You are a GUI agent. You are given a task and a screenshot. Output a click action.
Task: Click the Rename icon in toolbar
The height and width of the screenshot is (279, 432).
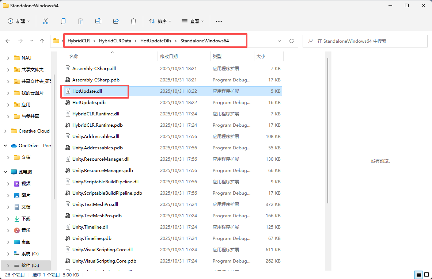point(98,21)
